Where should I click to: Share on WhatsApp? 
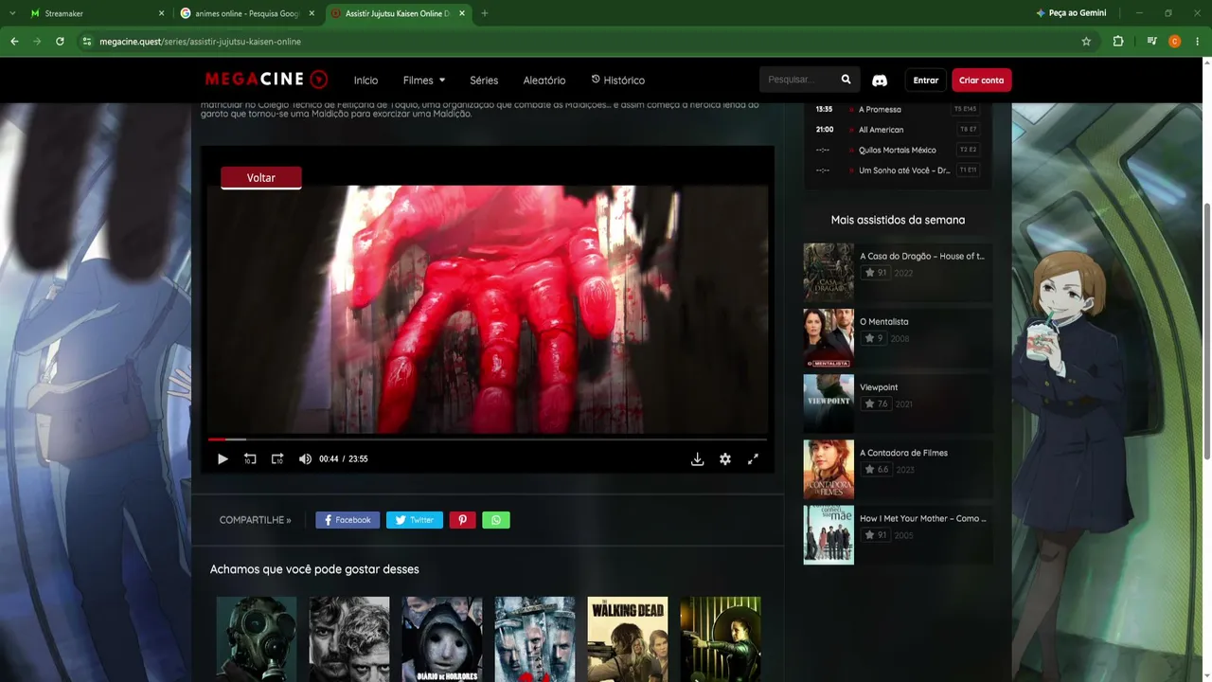tap(496, 520)
